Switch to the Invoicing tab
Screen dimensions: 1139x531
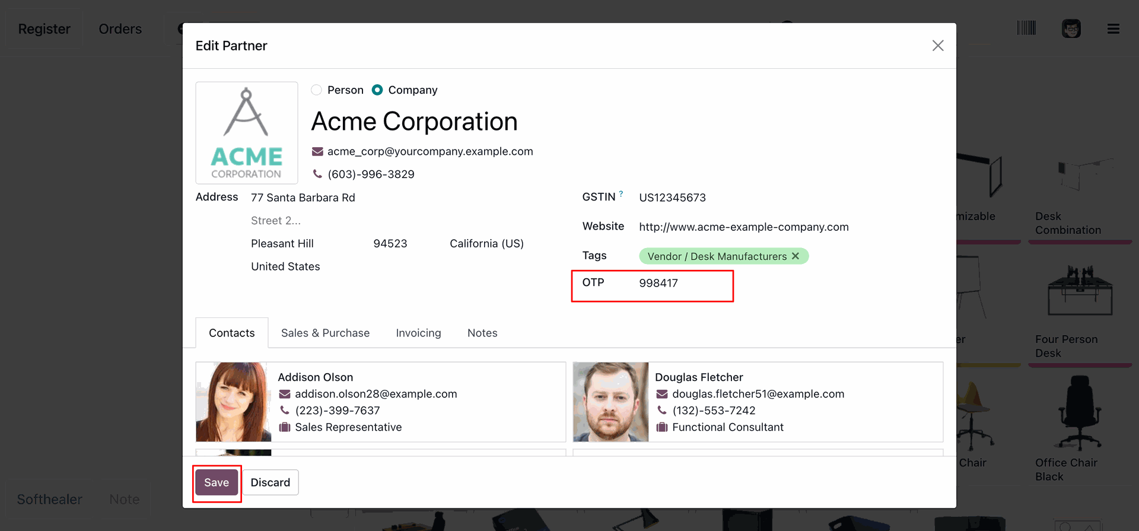(x=419, y=333)
